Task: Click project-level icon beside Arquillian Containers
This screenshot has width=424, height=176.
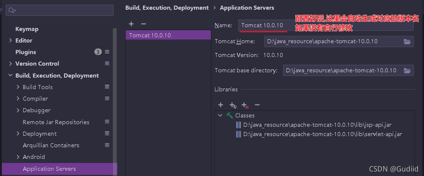Action: [107, 145]
